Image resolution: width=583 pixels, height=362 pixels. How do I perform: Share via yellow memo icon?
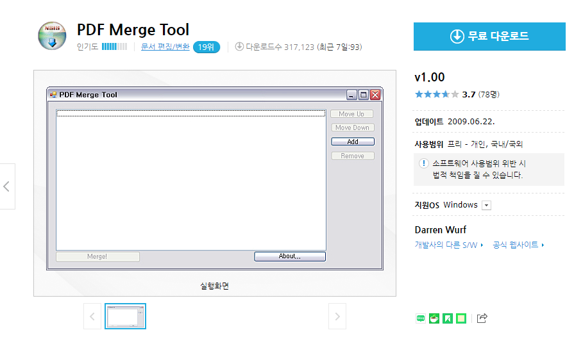461,318
